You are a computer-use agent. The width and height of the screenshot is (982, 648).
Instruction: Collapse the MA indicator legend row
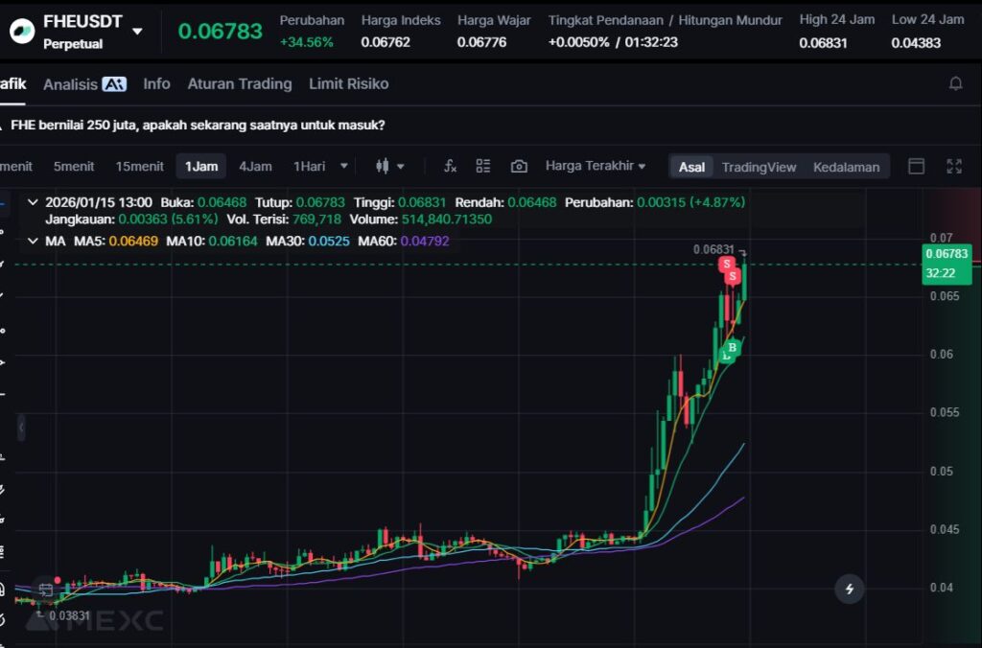[x=35, y=241]
